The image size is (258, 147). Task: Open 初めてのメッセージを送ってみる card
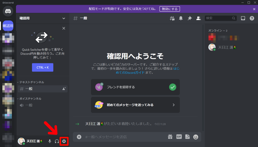tap(135, 105)
